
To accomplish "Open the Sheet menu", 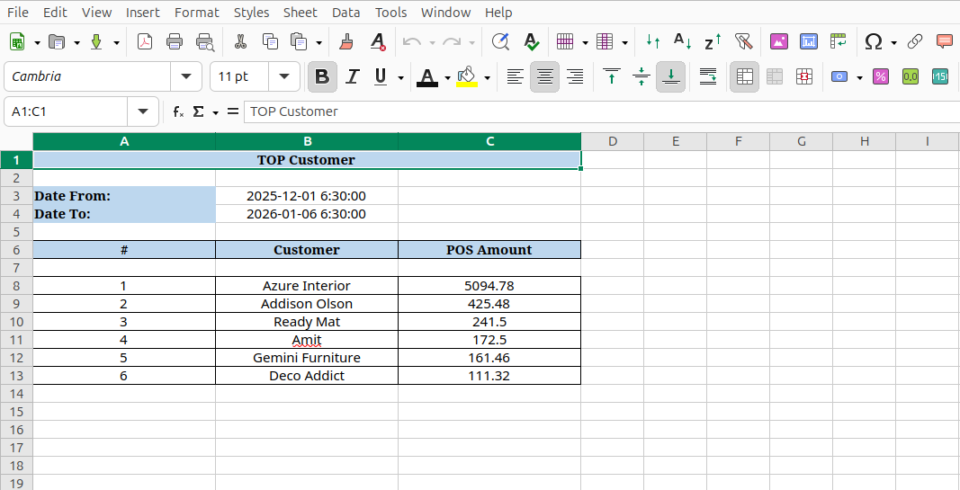I will [300, 13].
